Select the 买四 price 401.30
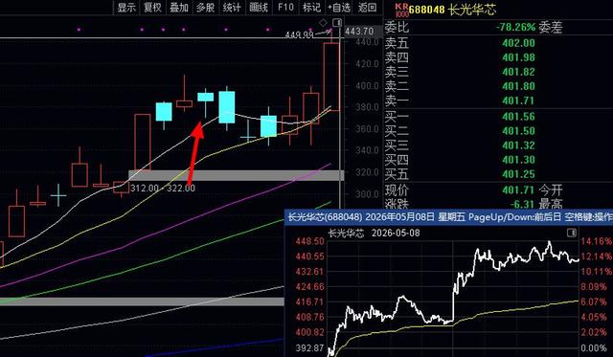 pos(518,160)
